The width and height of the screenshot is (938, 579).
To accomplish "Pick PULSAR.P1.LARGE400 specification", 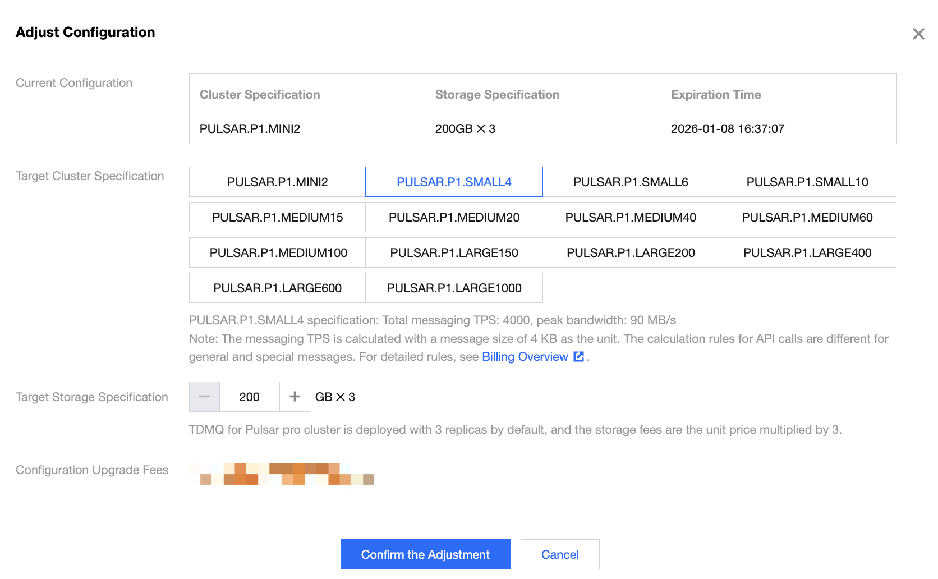I will pyautogui.click(x=807, y=253).
